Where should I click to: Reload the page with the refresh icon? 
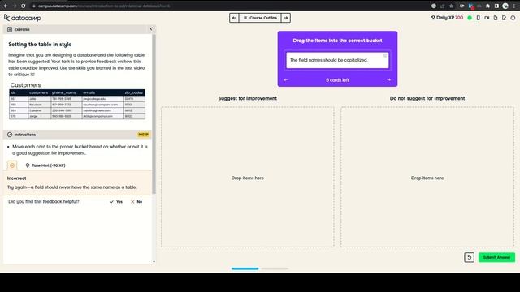click(24, 6)
